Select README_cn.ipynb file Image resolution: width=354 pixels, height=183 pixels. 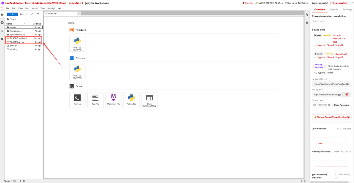[x=24, y=38]
